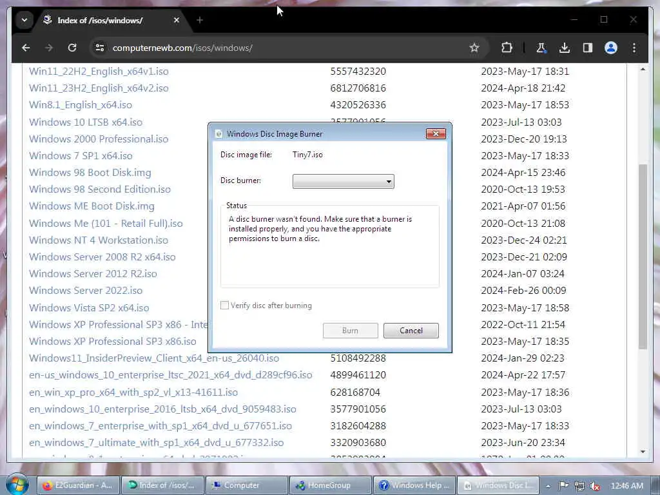The image size is (660, 495).
Task: Click file size 5557432320
Action: click(x=358, y=71)
